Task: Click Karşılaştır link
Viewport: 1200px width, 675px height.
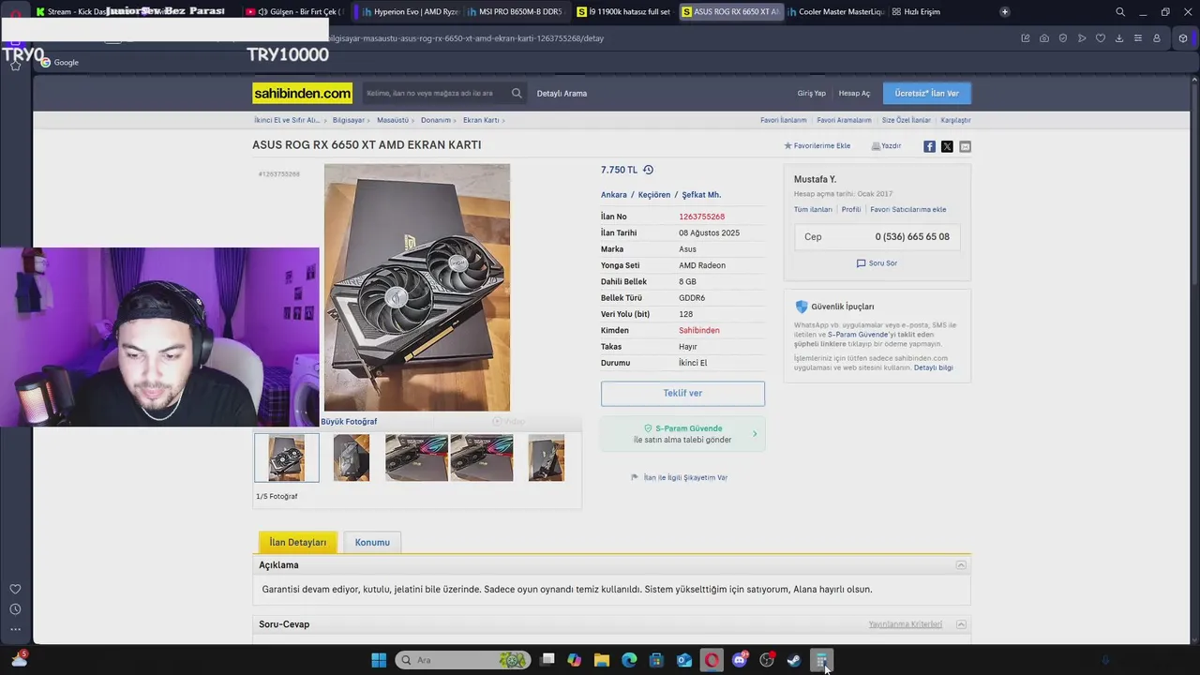Action: [x=955, y=120]
